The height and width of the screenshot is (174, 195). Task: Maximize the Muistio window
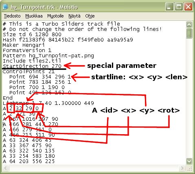179,7
